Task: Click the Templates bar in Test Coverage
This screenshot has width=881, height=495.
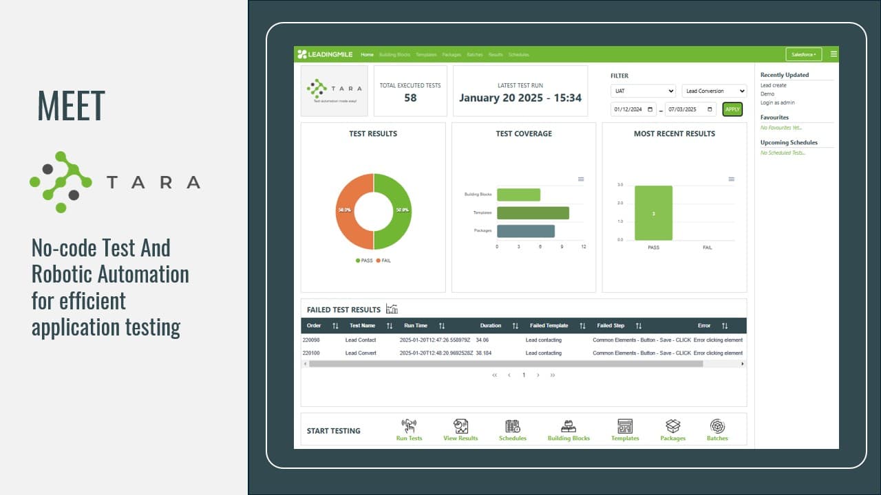Action: click(533, 213)
